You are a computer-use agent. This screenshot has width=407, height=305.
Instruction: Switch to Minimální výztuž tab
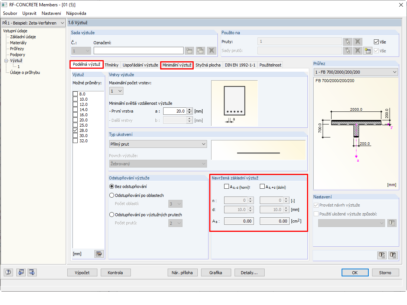(x=177, y=65)
